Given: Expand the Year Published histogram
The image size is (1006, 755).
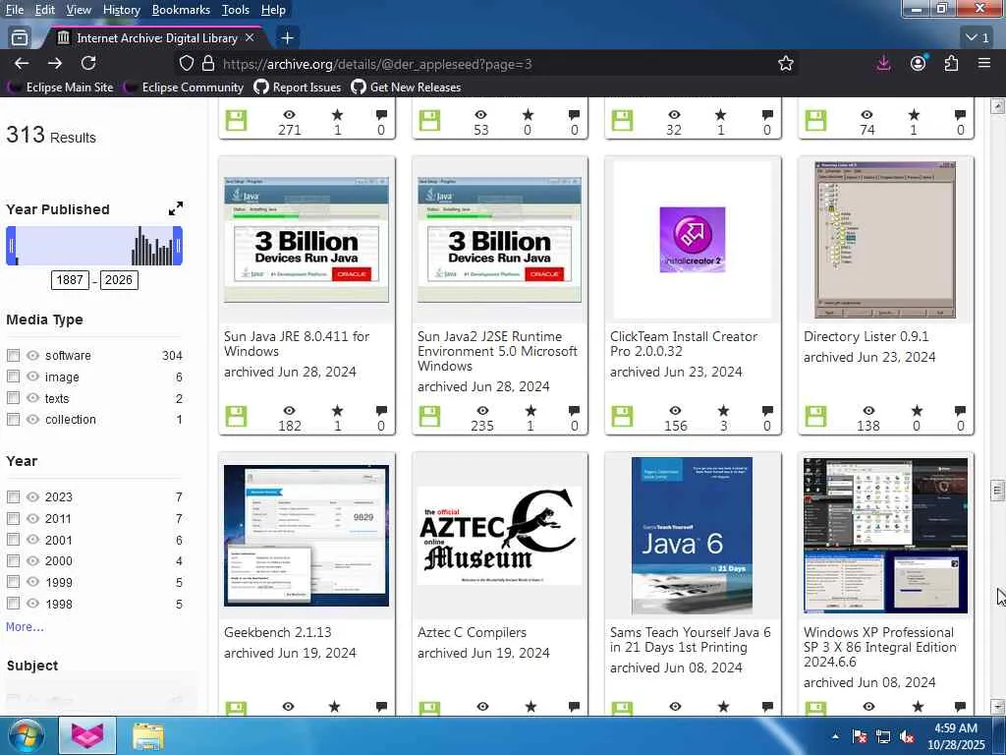Looking at the screenshot, I should pyautogui.click(x=176, y=208).
